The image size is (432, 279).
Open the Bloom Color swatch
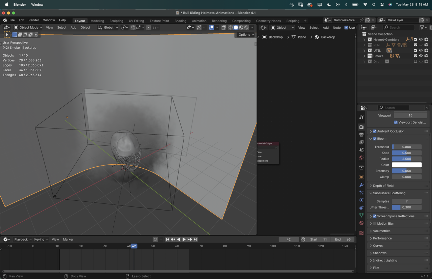[407, 165]
